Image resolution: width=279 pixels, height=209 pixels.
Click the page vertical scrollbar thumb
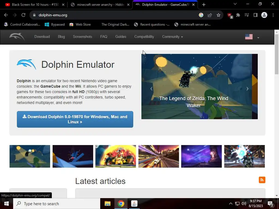[277, 54]
